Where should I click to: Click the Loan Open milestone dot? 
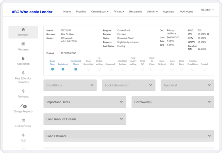point(53,69)
